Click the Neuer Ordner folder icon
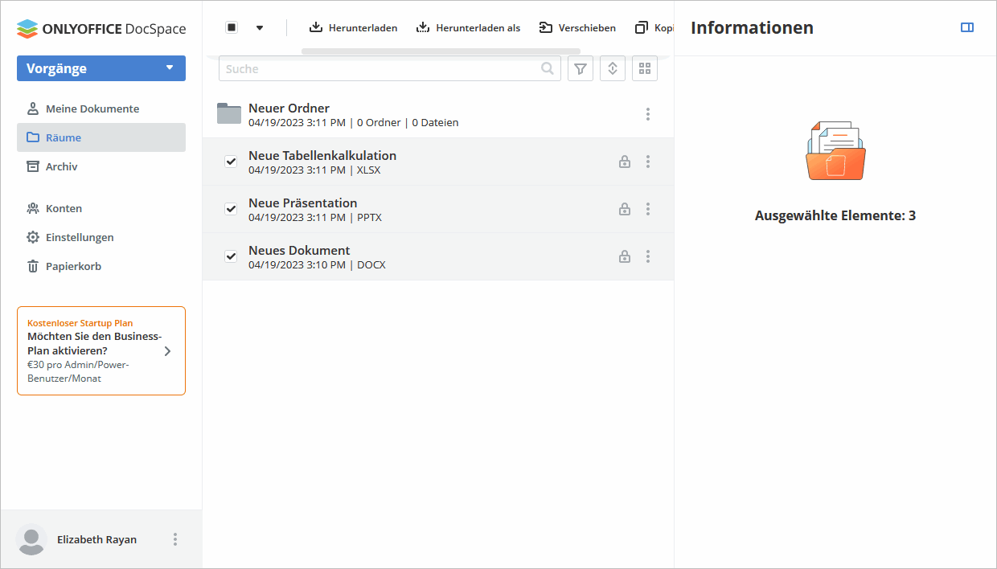Image resolution: width=997 pixels, height=569 pixels. pos(229,114)
